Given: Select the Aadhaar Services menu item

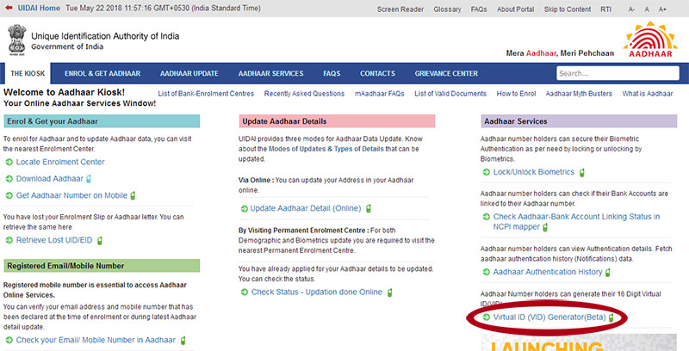Looking at the screenshot, I should click(x=270, y=74).
